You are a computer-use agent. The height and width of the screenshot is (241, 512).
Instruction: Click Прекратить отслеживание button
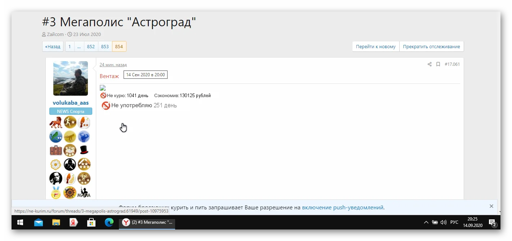point(431,46)
